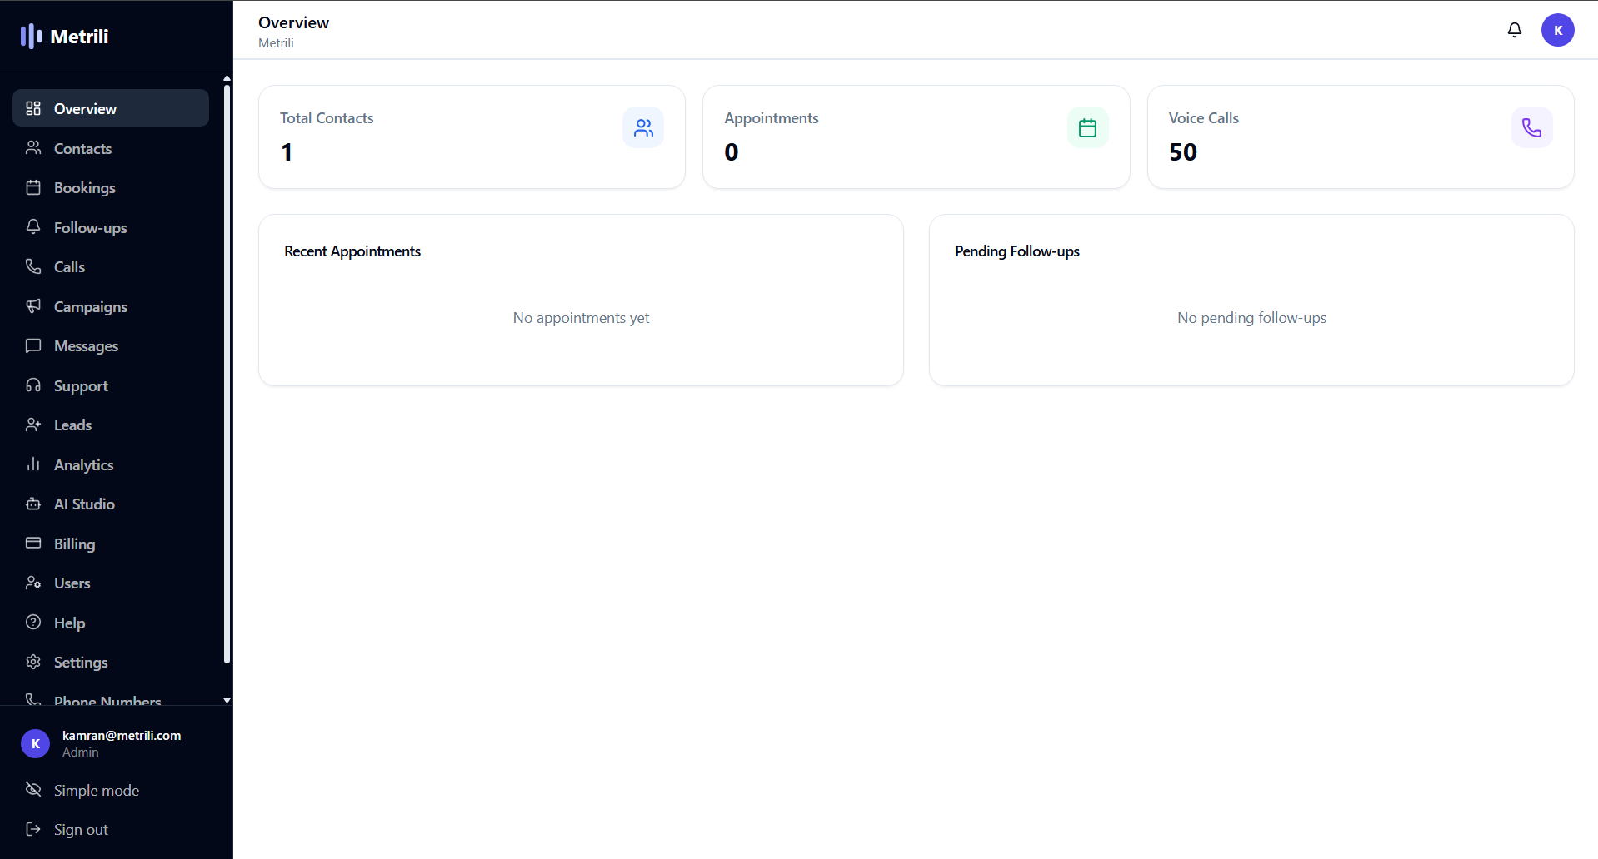The width and height of the screenshot is (1598, 859).
Task: Open Contacts page
Action: point(111,148)
